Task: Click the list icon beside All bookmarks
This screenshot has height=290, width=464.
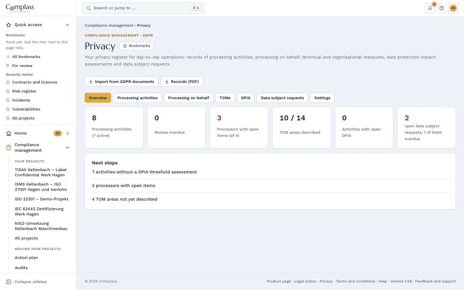Action: (8, 57)
